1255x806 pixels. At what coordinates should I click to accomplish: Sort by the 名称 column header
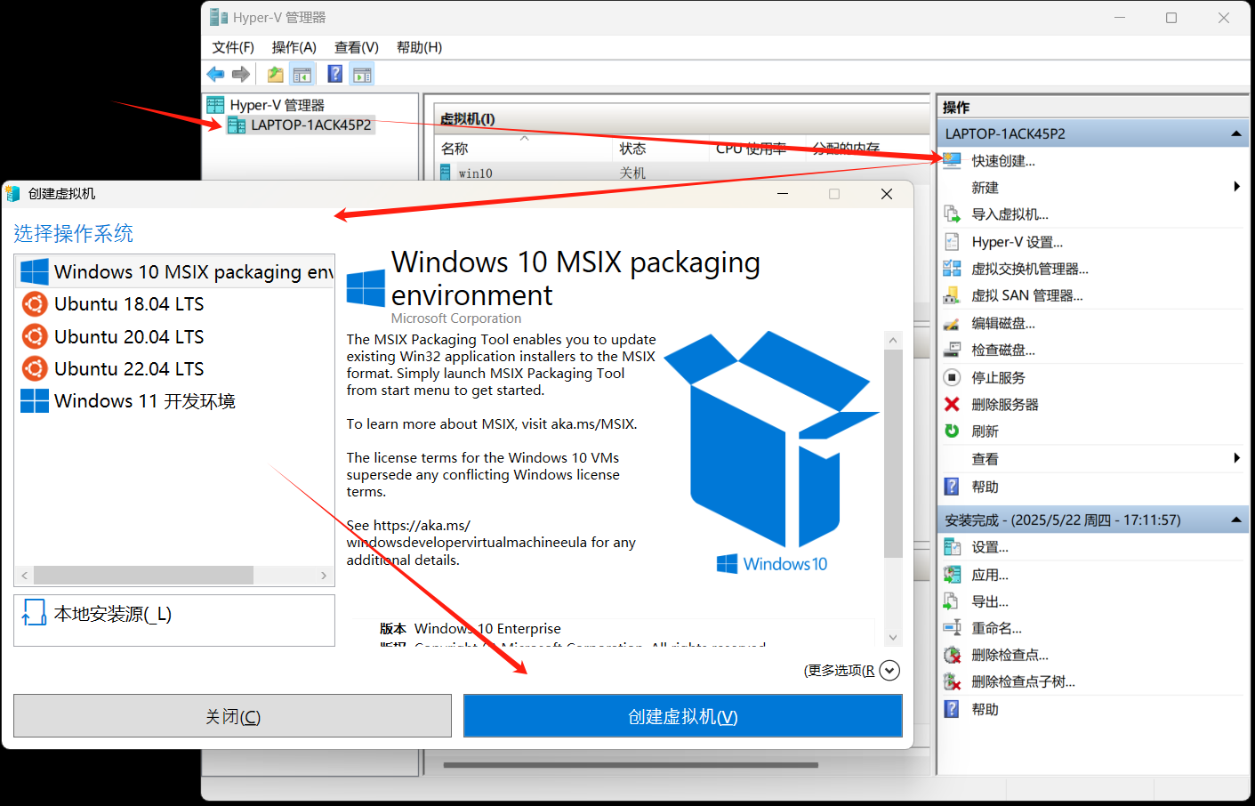525,149
